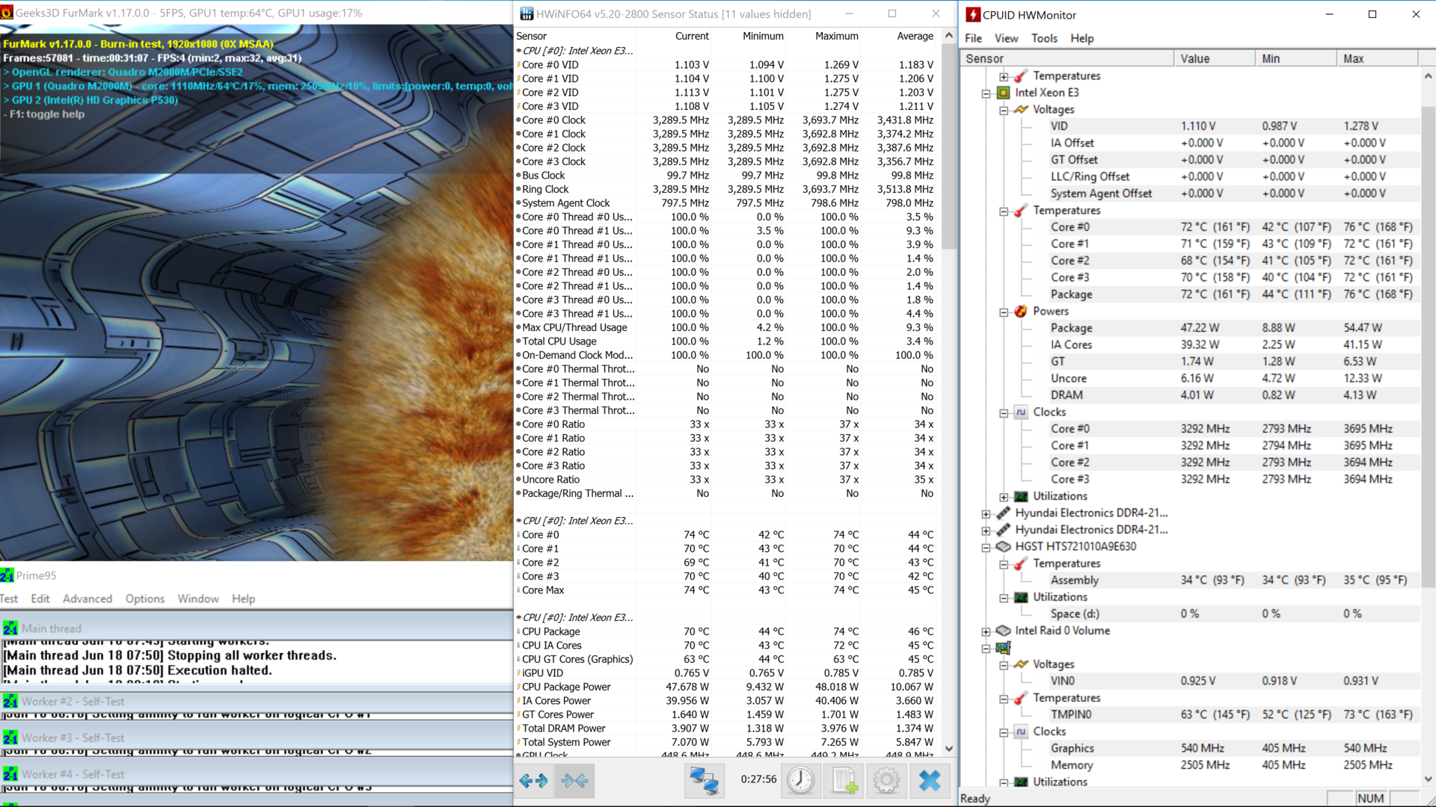Click the Main thread window icon
Image resolution: width=1436 pixels, height=807 pixels.
10,628
